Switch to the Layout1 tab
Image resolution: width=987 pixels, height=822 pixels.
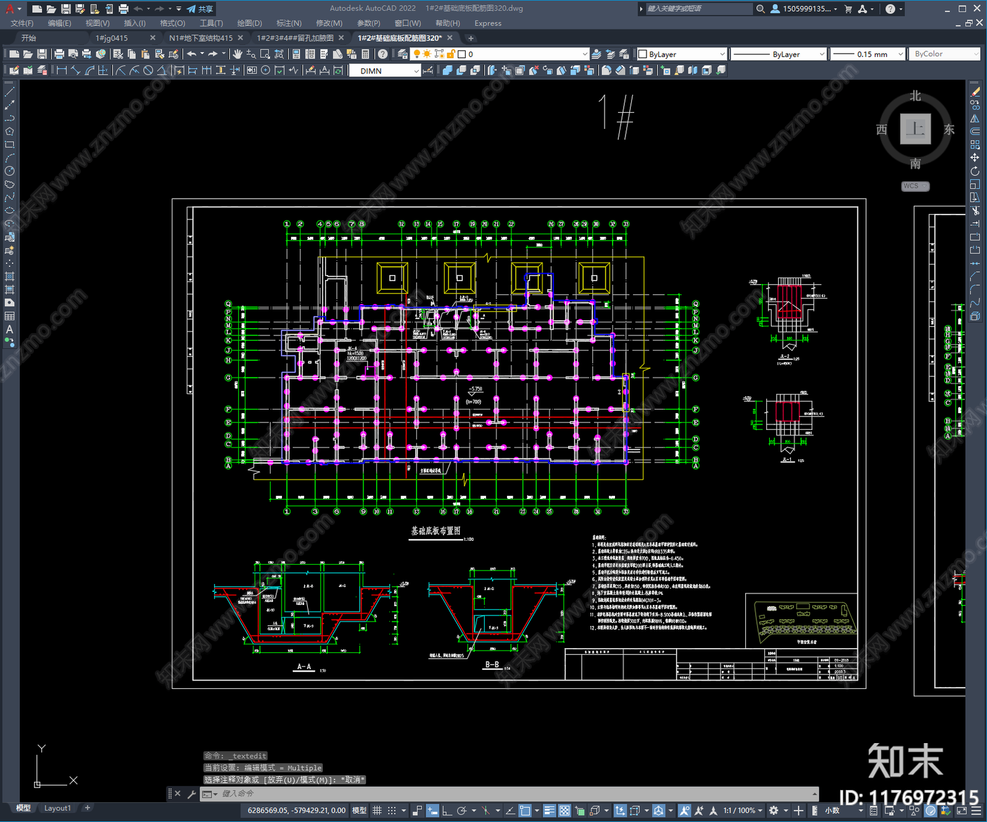pos(57,808)
